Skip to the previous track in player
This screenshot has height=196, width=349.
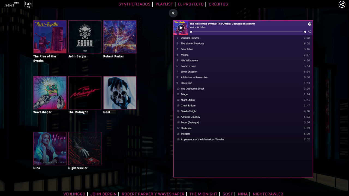191,32
